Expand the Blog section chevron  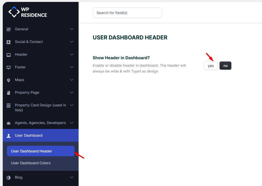tap(72, 177)
